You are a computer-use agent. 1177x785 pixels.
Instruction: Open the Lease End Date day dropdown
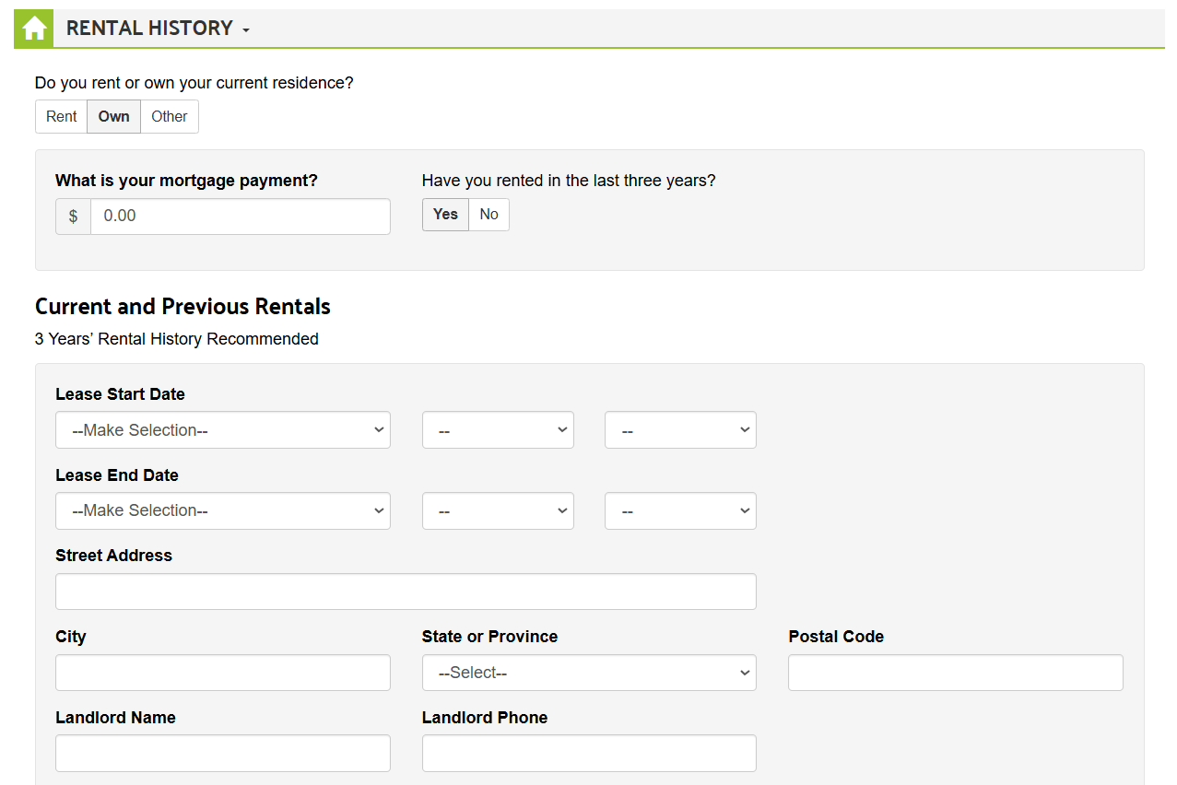[x=498, y=510]
